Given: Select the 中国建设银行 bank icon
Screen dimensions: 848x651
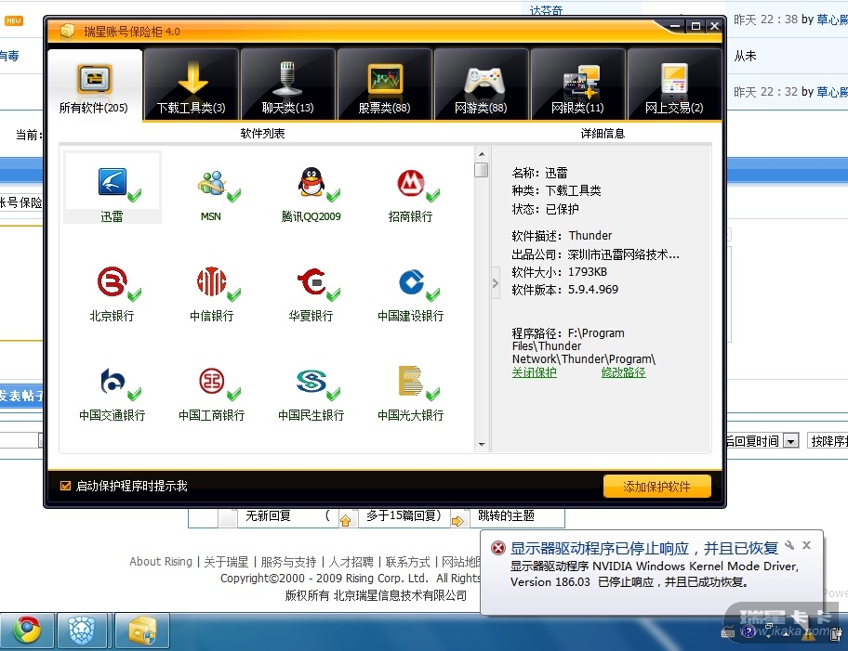Looking at the screenshot, I should 411,281.
